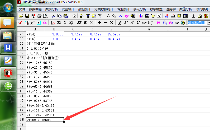Click the AA font size icon
Viewport: 210px width, 130px height.
[173, 16]
